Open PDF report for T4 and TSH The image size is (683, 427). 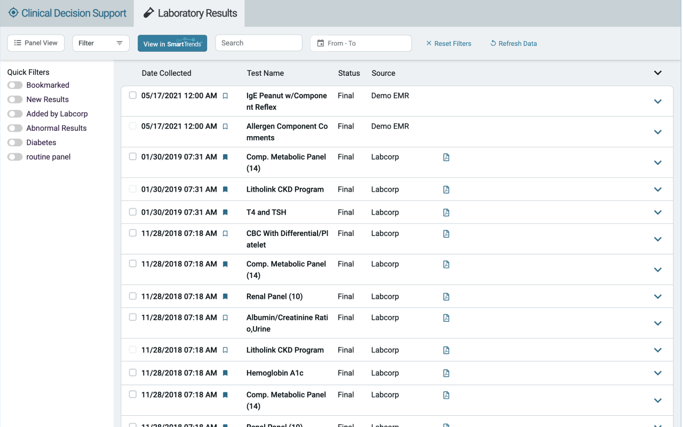[x=446, y=212]
